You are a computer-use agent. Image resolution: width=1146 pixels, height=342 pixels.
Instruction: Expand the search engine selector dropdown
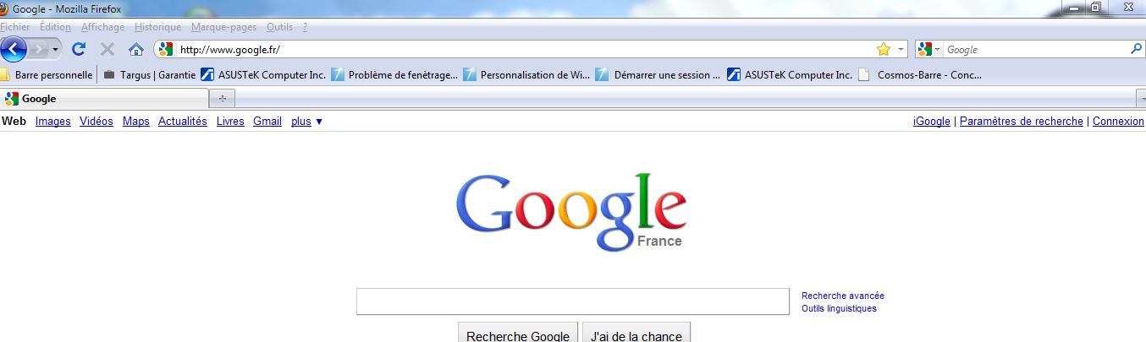928,50
